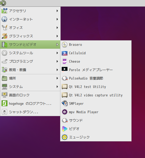This screenshot has width=145, height=158.
Task: Click the SMPlayer film reel icon
Action: click(x=65, y=103)
